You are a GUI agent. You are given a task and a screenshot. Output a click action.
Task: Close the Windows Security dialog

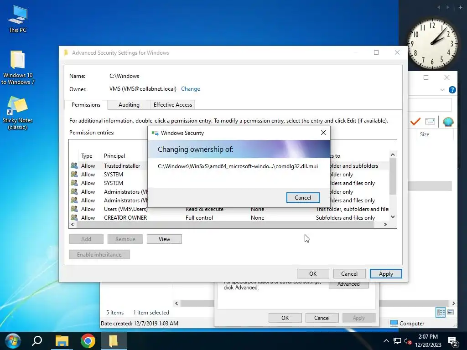point(323,133)
